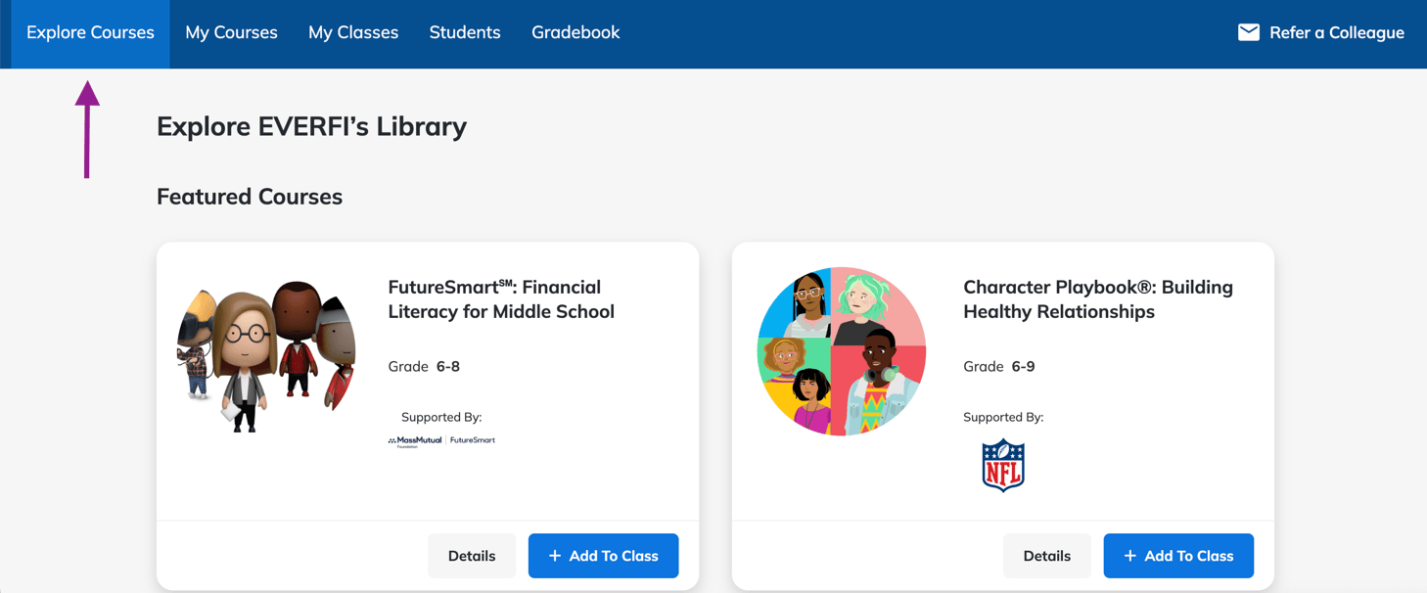The image size is (1427, 593).
Task: View Details for the Character Playbook course
Action: click(1046, 556)
